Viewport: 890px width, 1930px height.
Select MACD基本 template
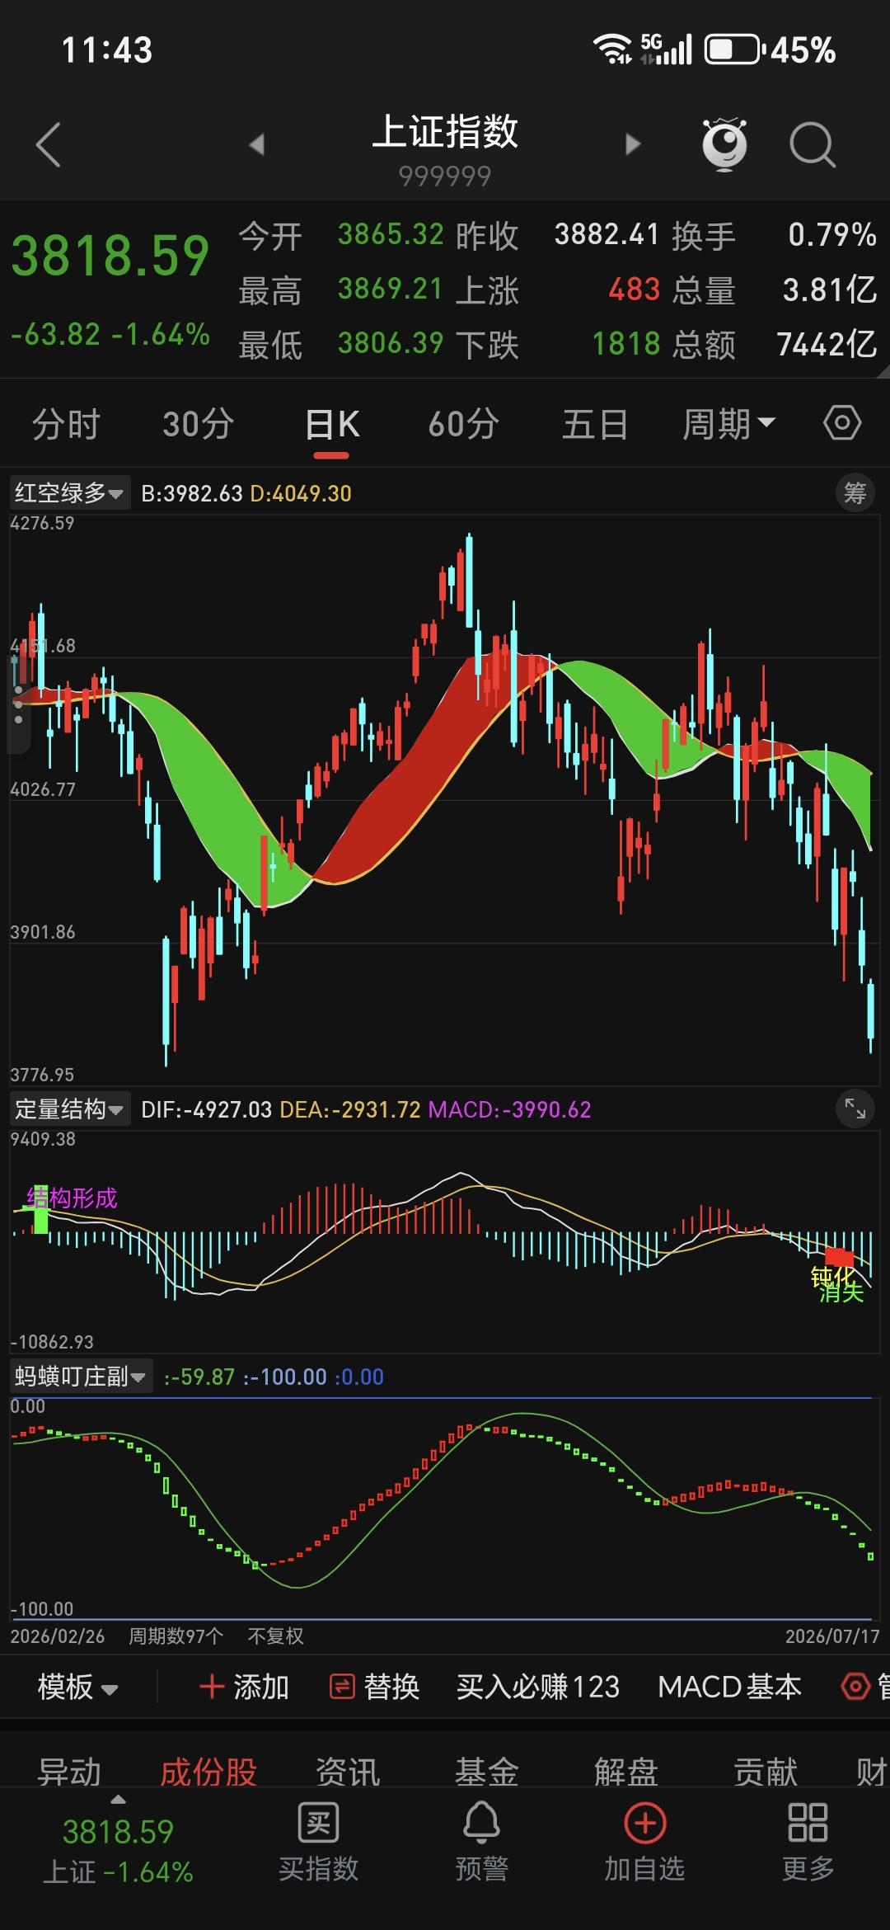[729, 1687]
